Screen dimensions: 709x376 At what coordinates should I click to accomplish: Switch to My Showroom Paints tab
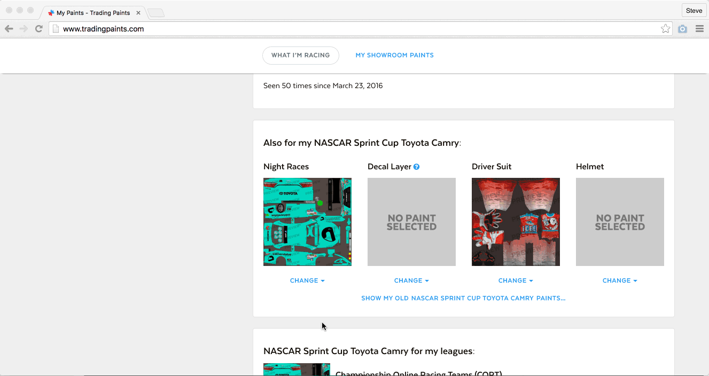pos(395,55)
